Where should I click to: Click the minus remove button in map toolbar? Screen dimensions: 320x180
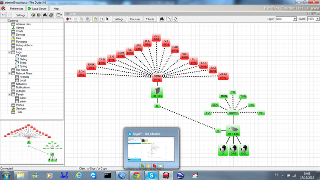pyautogui.click(x=76, y=19)
